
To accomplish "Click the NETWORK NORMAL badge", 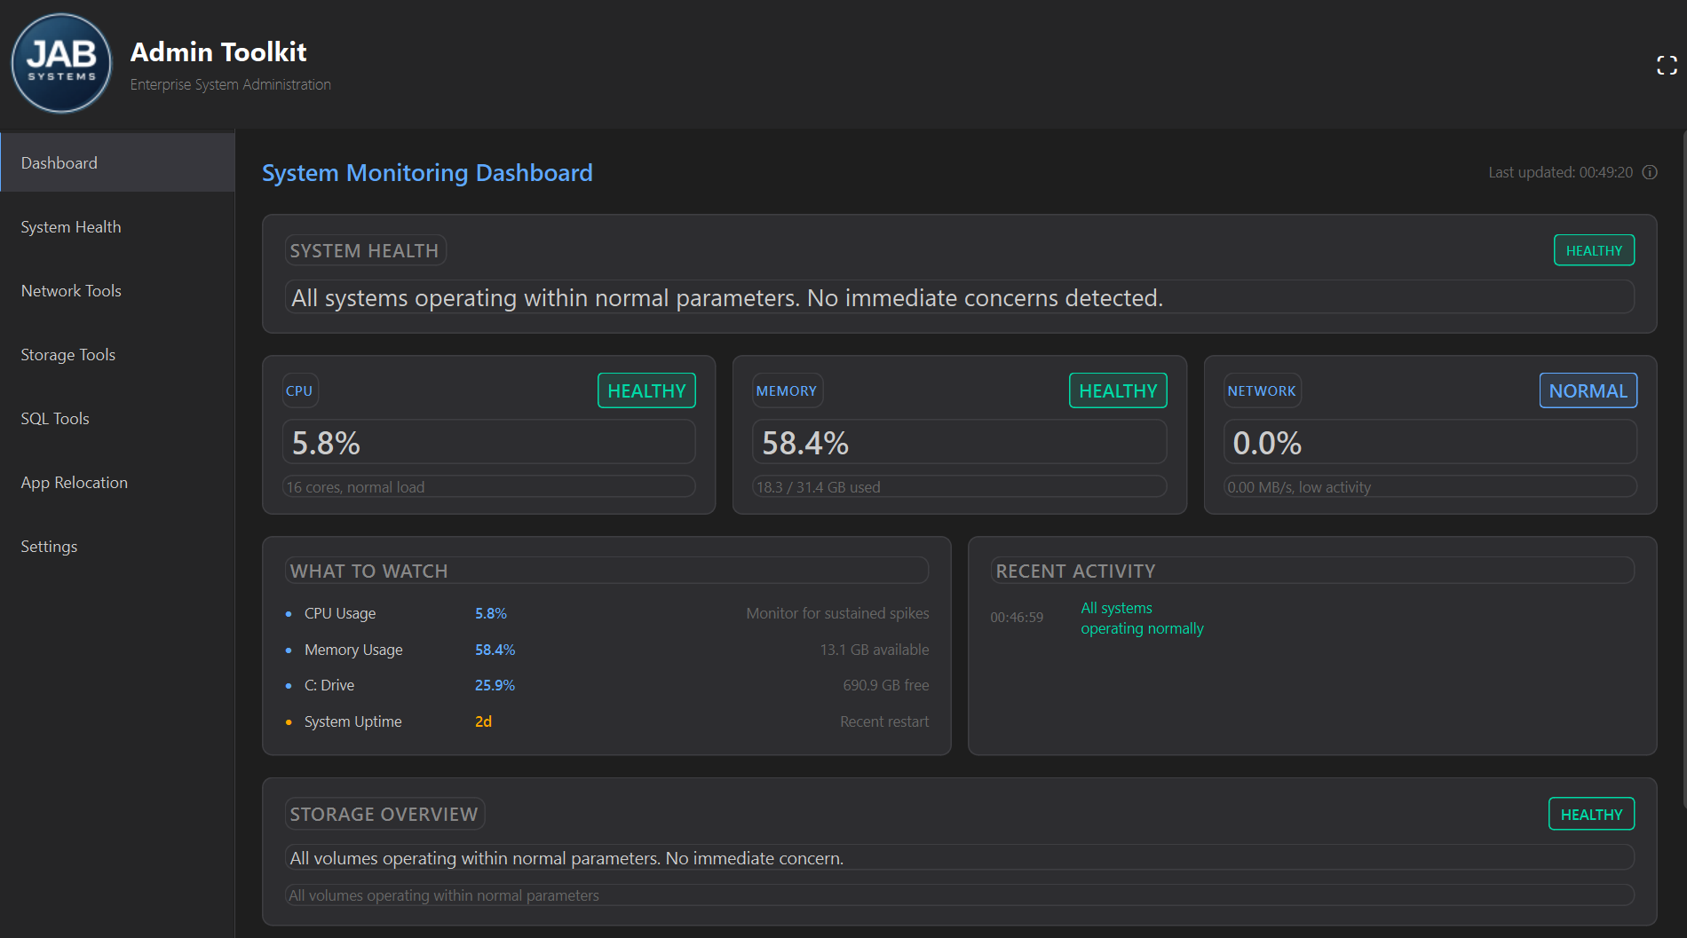I will tap(1588, 390).
